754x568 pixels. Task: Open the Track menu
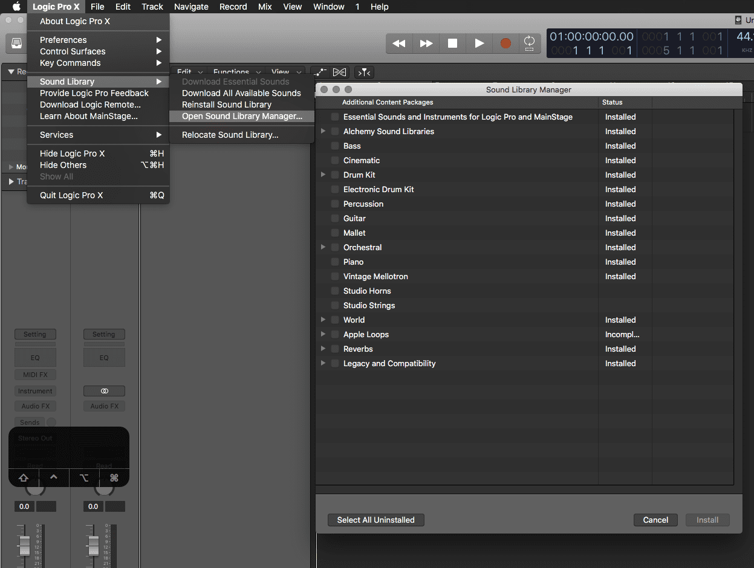click(152, 7)
